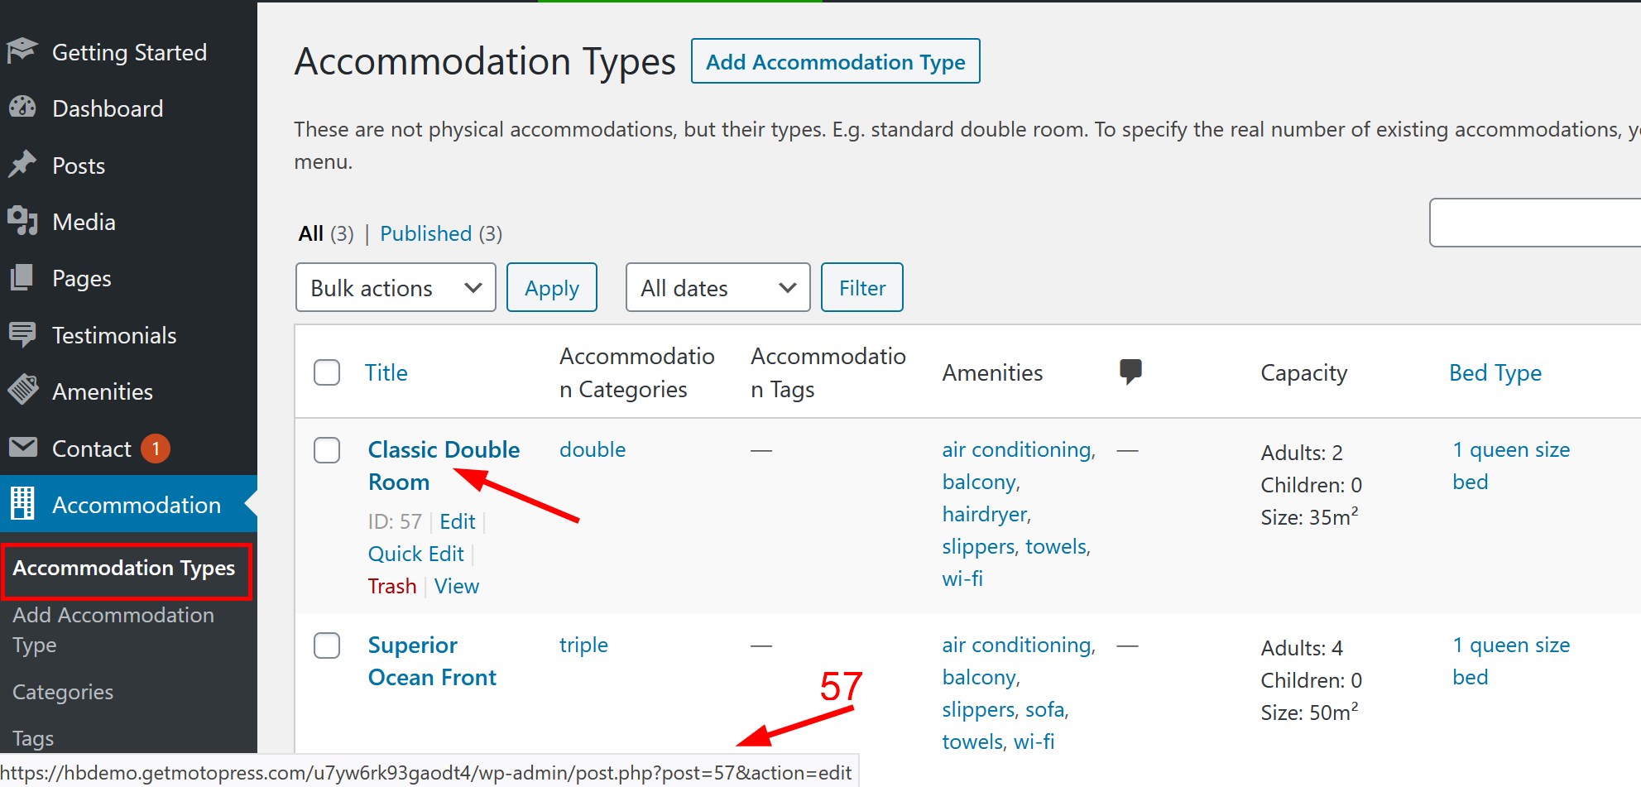Sort by comments using the bubble icon
Screen dimensions: 1641x787
(1130, 371)
